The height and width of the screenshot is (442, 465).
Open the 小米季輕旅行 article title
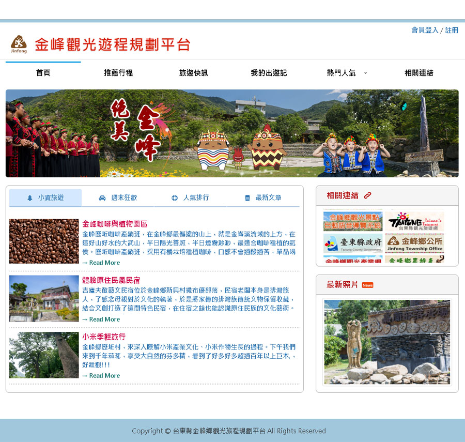(x=104, y=337)
